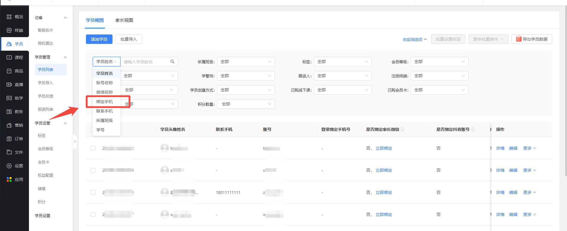The image size is (567, 231).
Task: Select the fourth student row checkbox
Action: click(93, 214)
